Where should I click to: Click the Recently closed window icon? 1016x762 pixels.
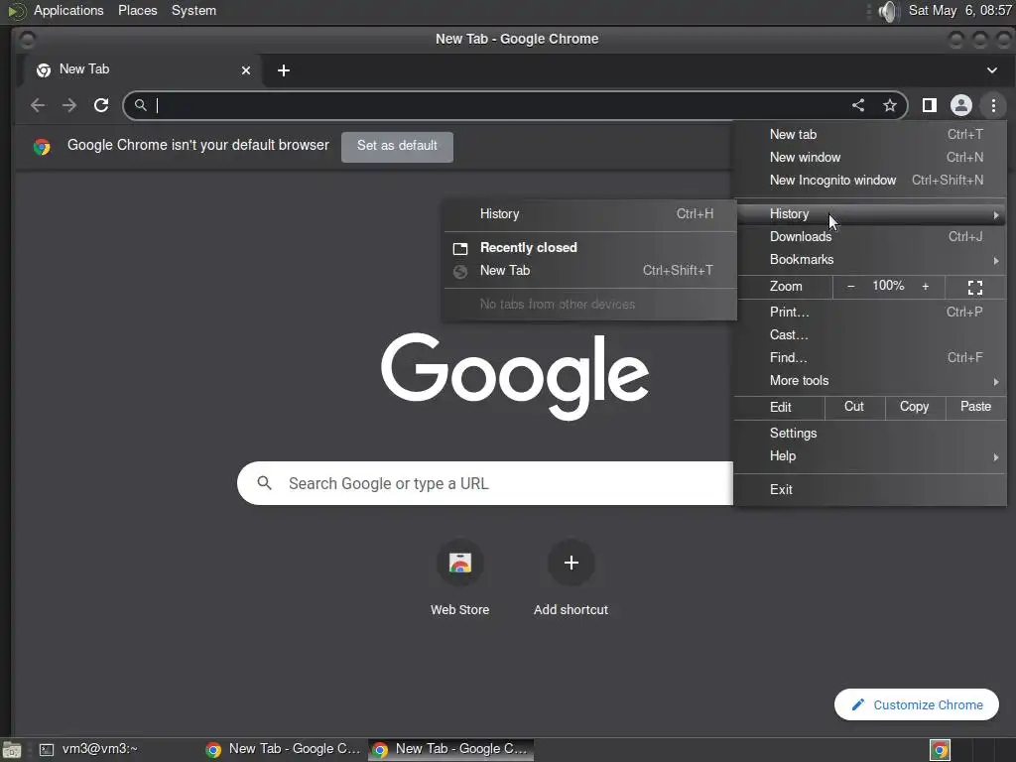pyautogui.click(x=460, y=248)
